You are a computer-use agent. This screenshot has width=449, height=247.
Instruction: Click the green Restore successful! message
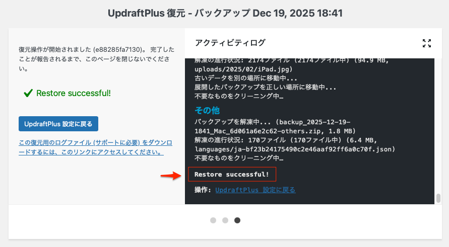tap(74, 93)
